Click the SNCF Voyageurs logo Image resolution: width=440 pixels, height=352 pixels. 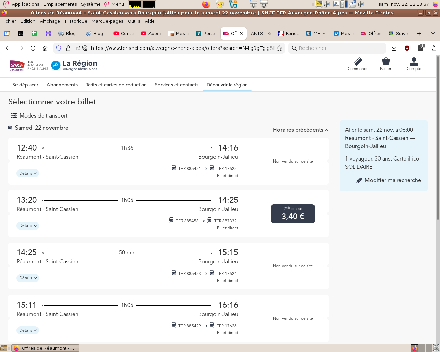coord(17,65)
